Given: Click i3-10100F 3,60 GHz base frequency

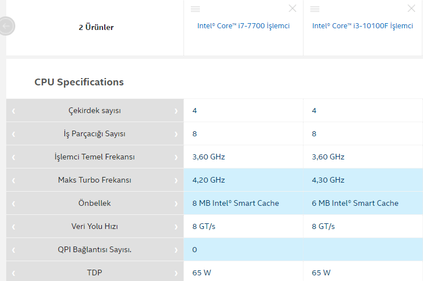Looking at the screenshot, I should (x=328, y=157).
